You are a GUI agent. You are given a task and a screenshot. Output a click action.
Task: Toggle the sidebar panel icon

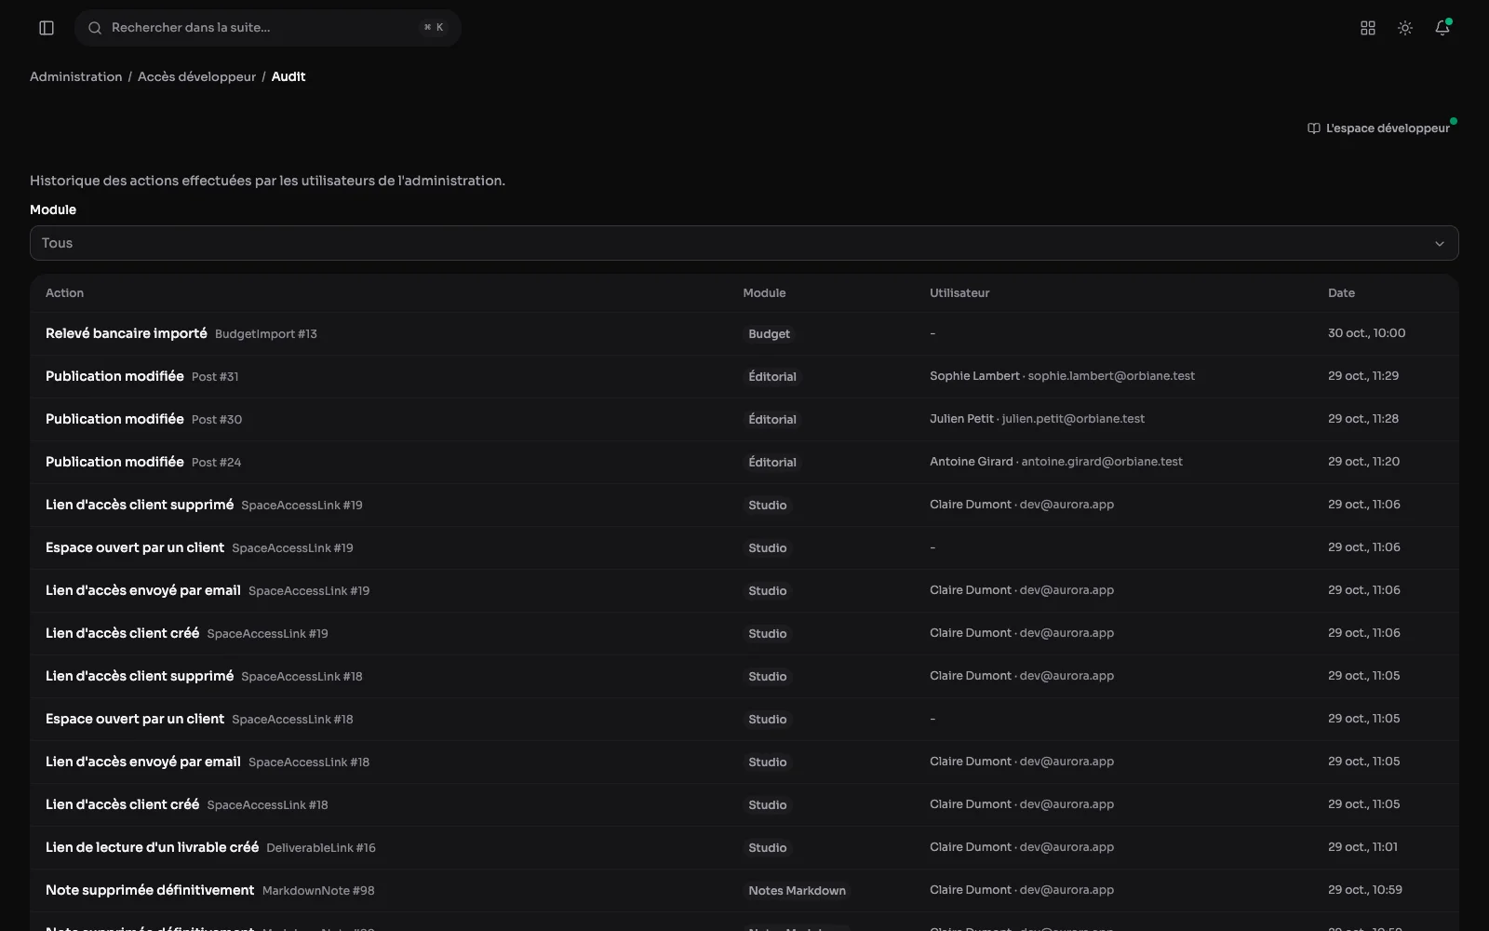tap(47, 28)
